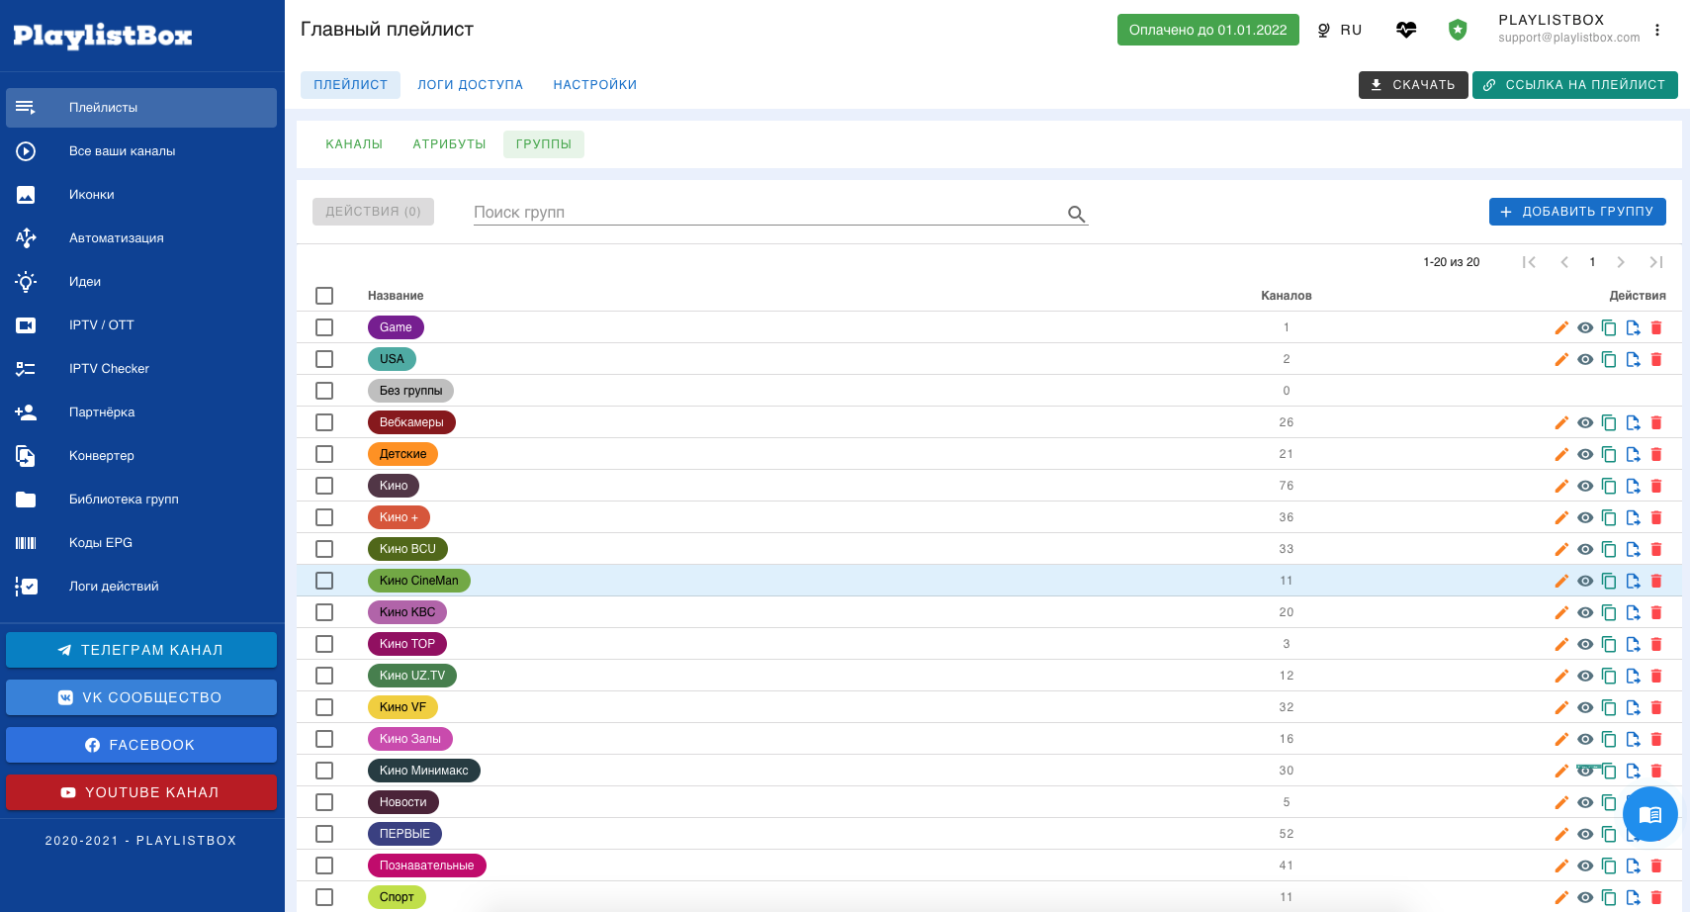This screenshot has height=912, width=1690.
Task: Jump to the last groups page
Action: point(1656,262)
